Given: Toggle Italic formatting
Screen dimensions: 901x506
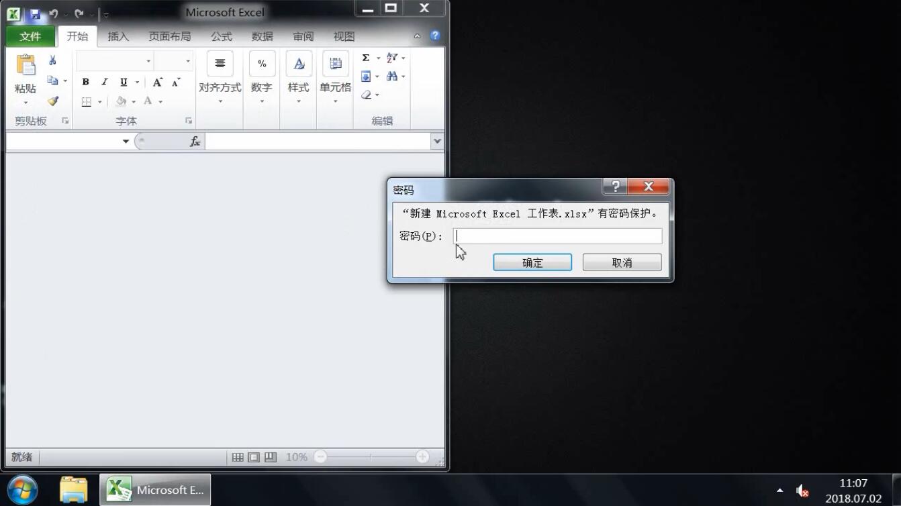Looking at the screenshot, I should click(104, 82).
